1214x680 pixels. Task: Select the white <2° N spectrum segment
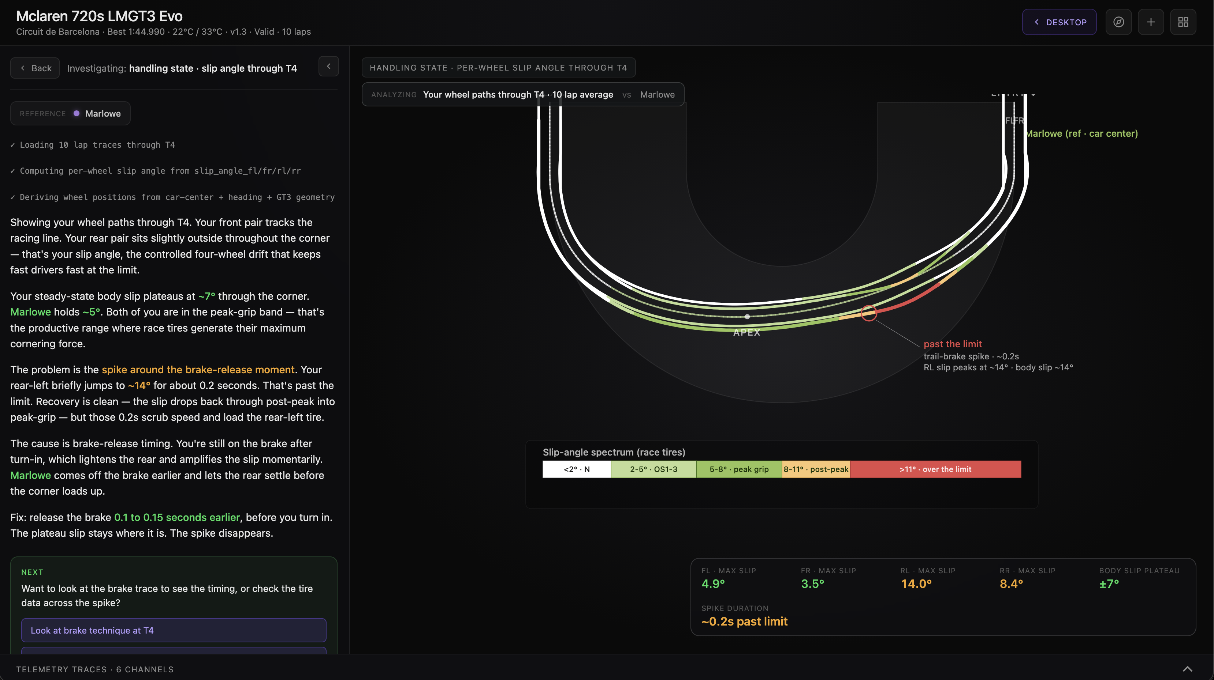(x=576, y=469)
